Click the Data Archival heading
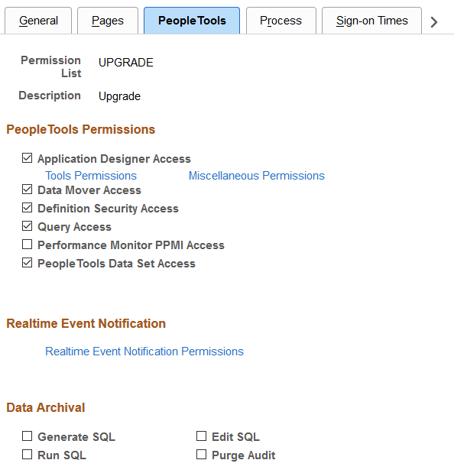 46,407
